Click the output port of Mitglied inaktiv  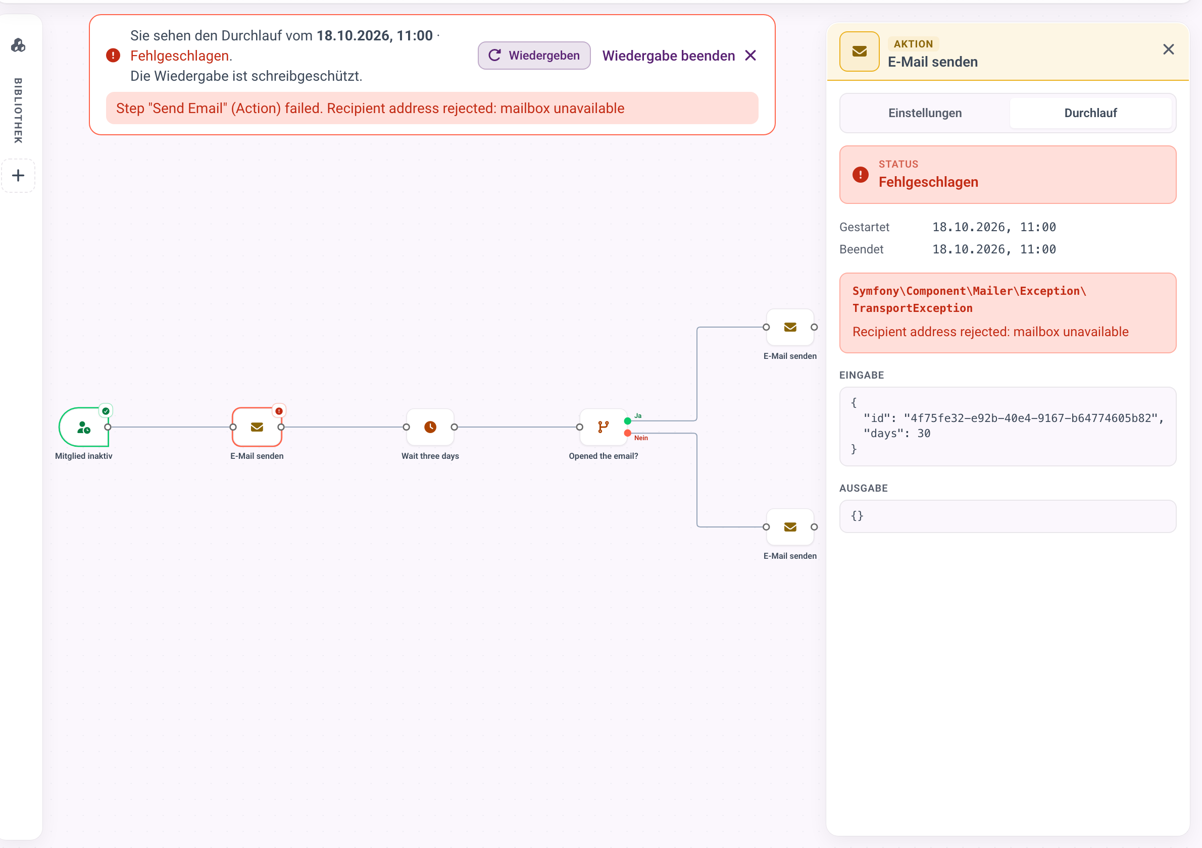click(108, 427)
